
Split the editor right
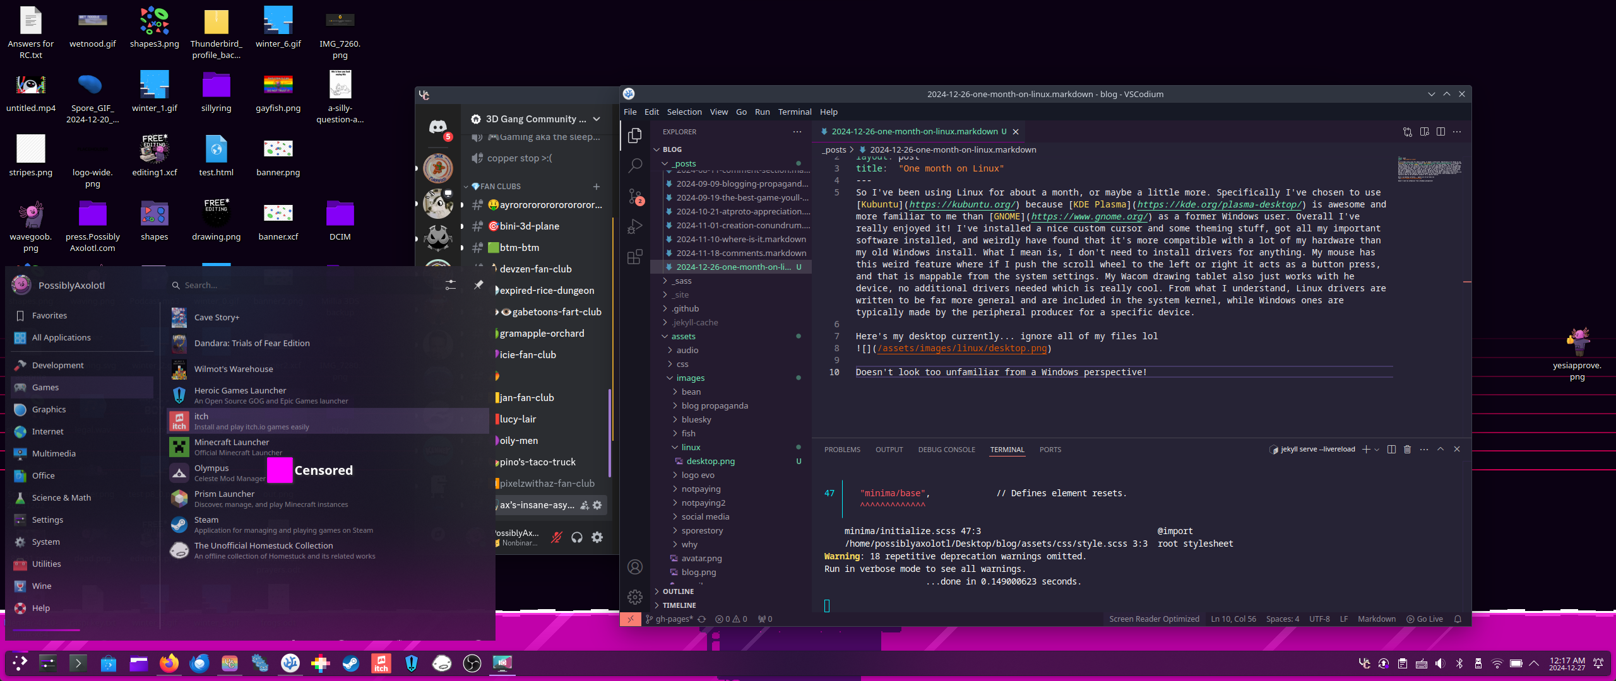1441,132
